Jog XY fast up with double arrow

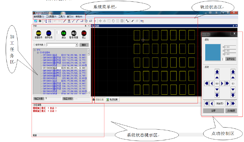point(217,72)
